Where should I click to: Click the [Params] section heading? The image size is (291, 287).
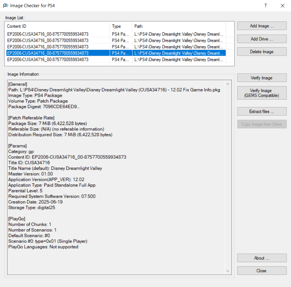pos(17,146)
